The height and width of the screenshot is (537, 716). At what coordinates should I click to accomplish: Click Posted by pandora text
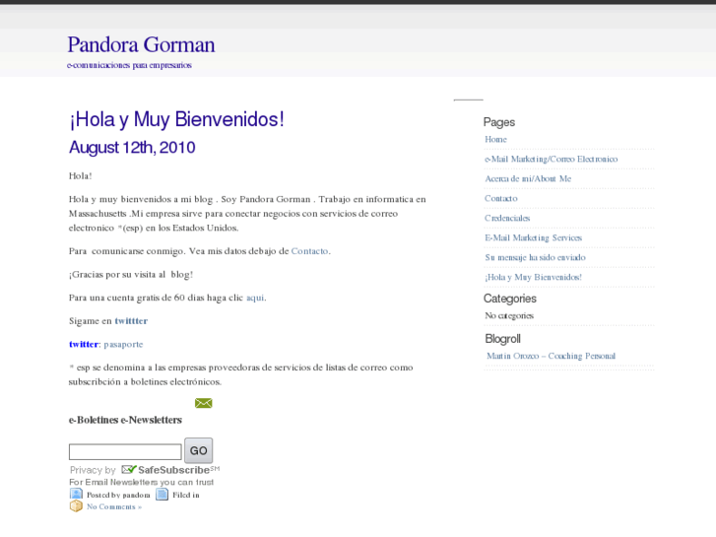click(118, 495)
